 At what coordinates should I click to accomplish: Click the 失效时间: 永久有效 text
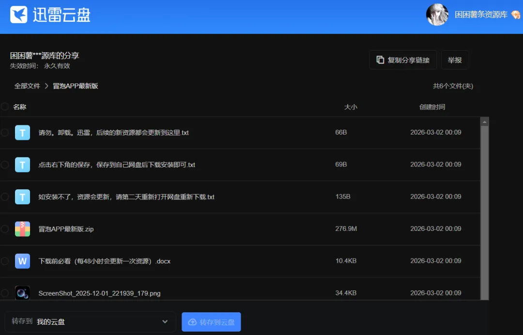click(x=40, y=66)
